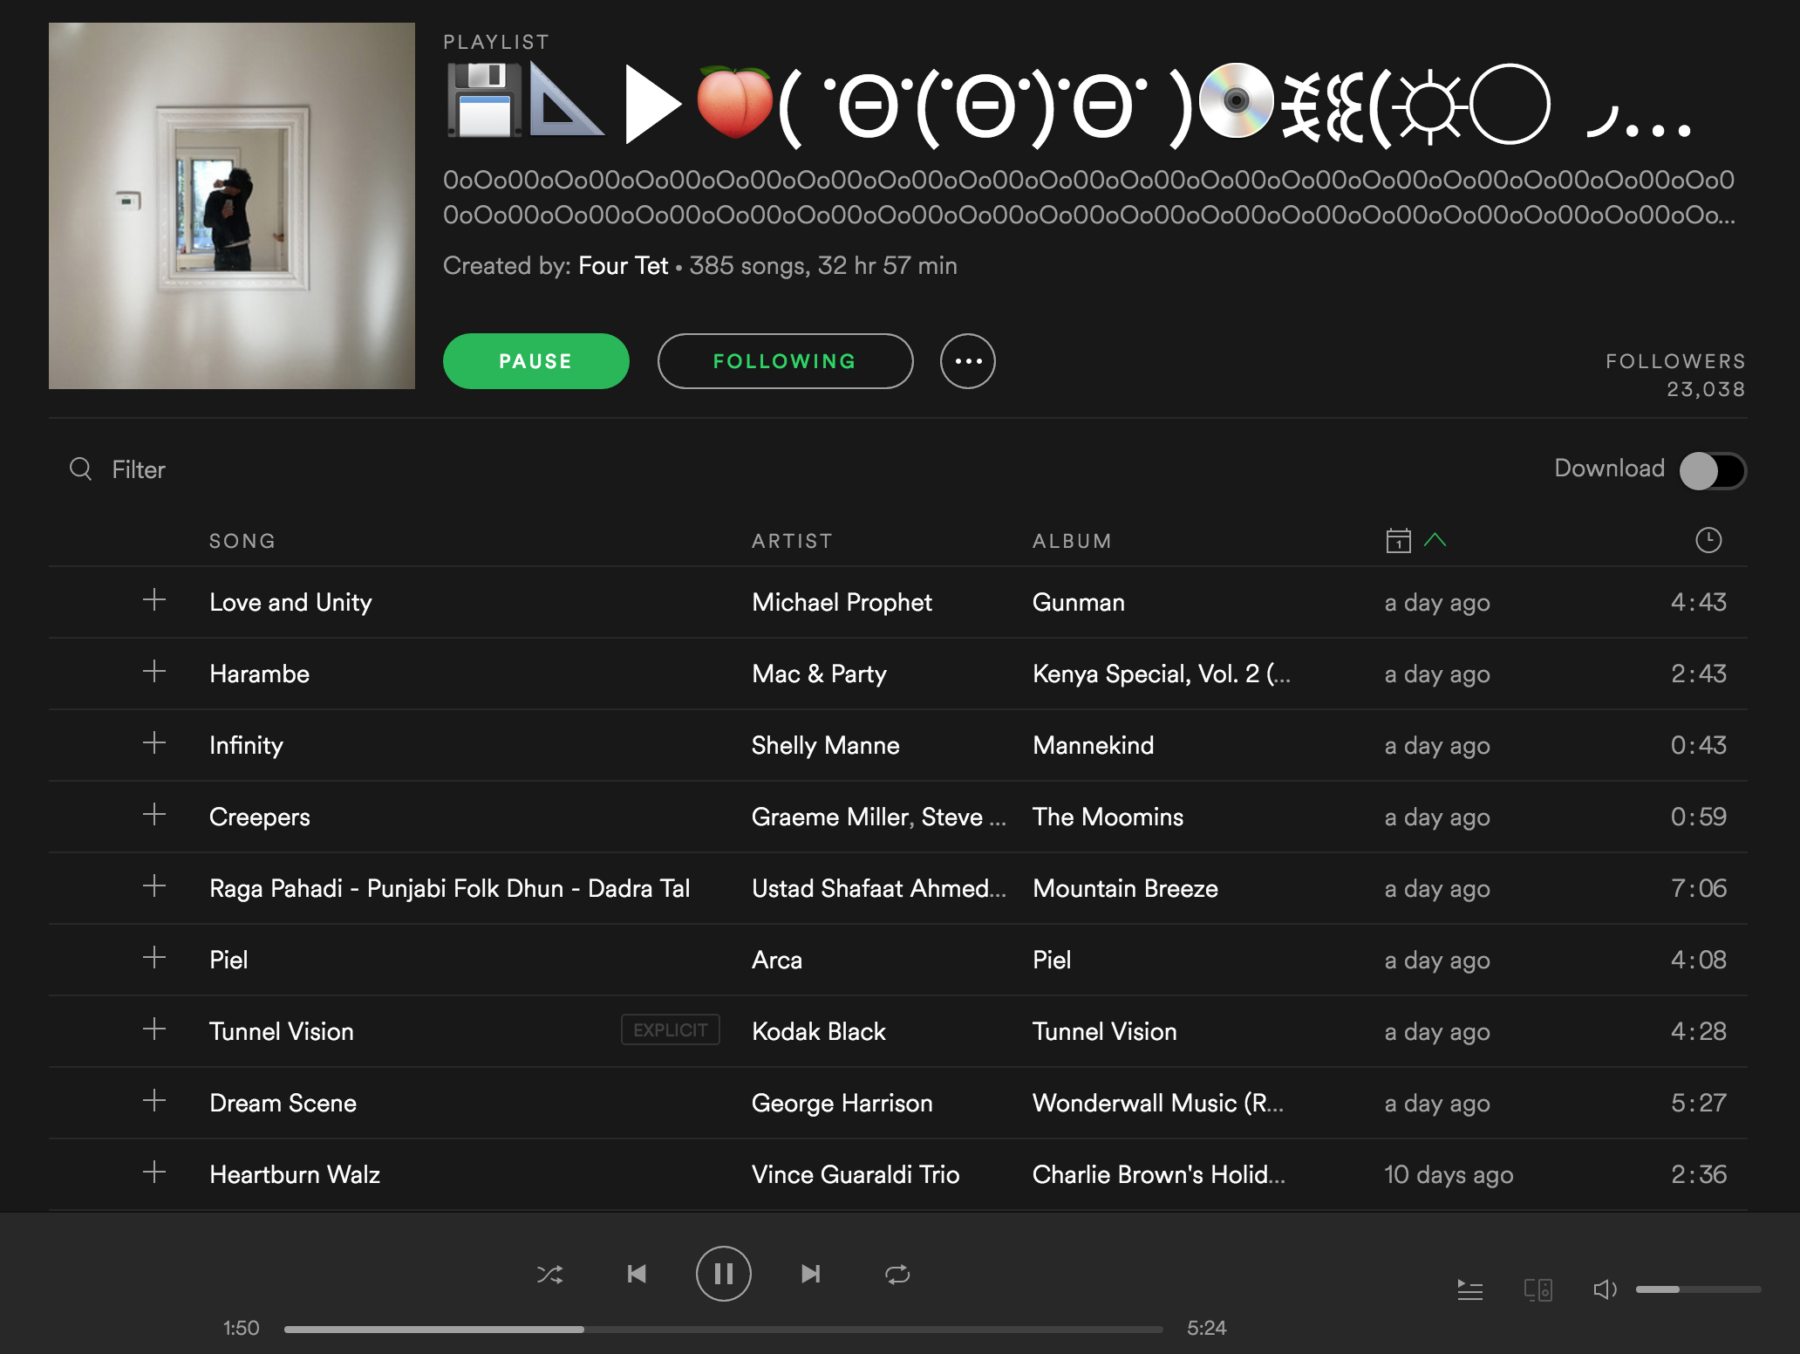Skip to the next track

[810, 1275]
